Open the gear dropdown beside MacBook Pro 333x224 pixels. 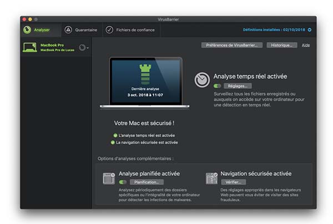point(84,48)
